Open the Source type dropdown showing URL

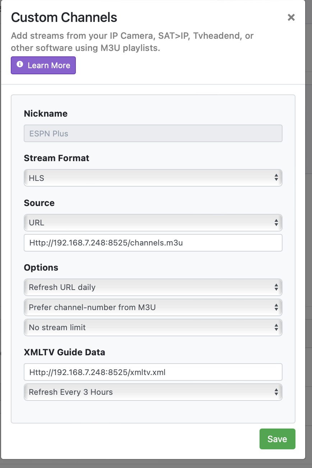(x=153, y=223)
